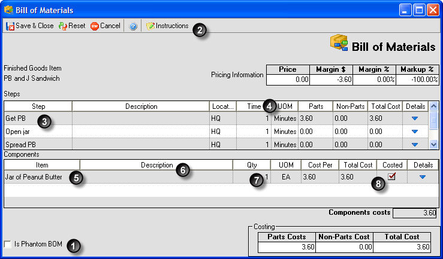Expand details for the Open jar step
The width and height of the screenshot is (443, 259).
pyautogui.click(x=414, y=132)
